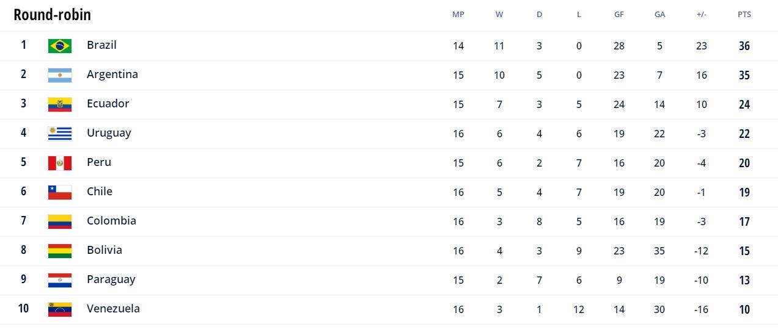Click the Ecuador flag icon
778x335 pixels.
[x=60, y=104]
